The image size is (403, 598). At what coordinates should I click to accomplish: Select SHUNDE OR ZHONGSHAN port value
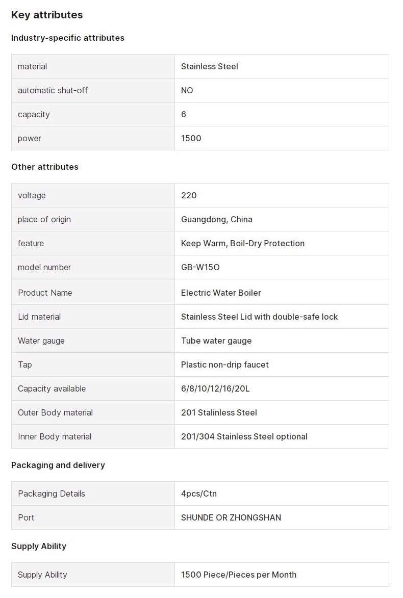click(231, 517)
